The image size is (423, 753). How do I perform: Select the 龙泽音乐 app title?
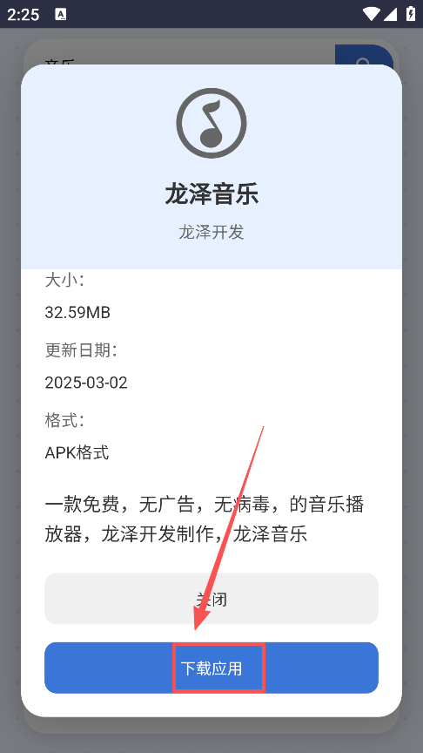pyautogui.click(x=211, y=194)
